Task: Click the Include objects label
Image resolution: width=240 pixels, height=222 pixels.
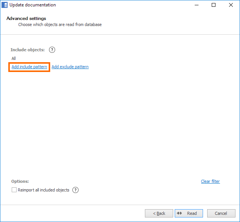Action: coord(28,50)
